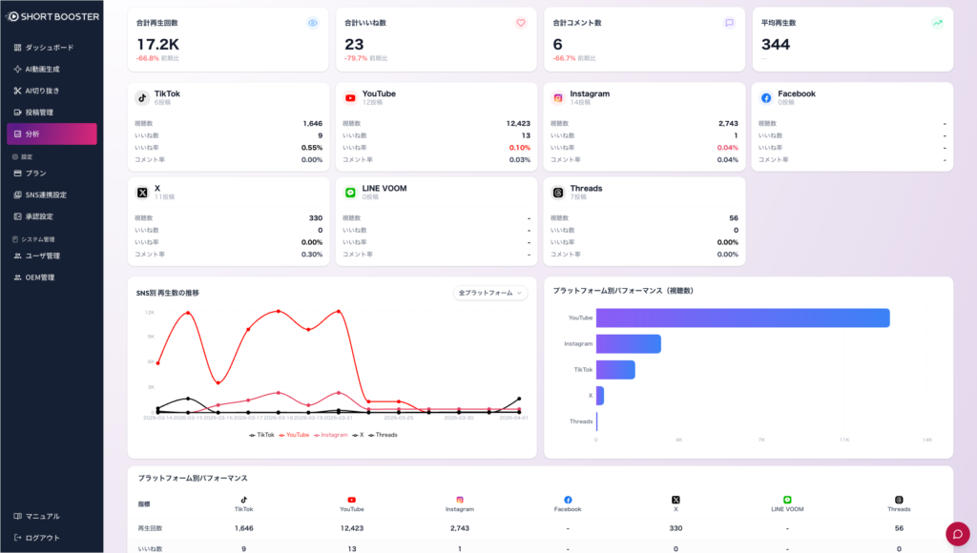
Task: Open the red chat support bubble
Action: (957, 533)
